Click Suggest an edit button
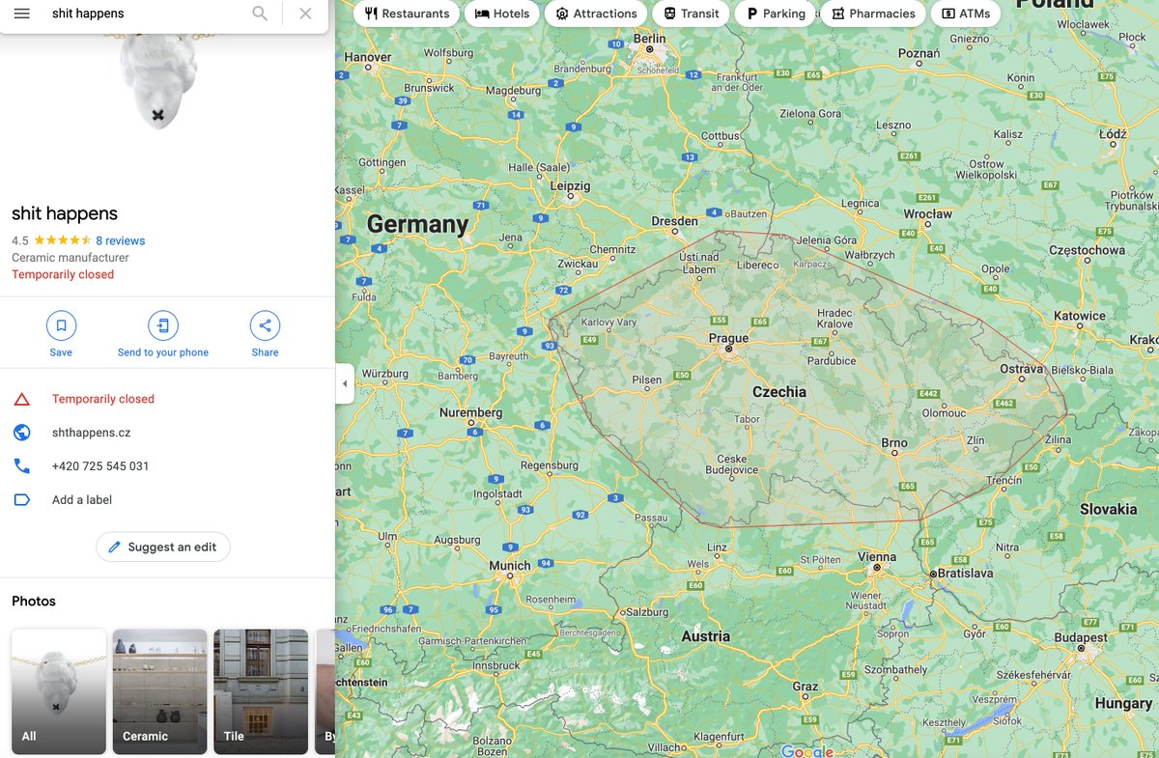The image size is (1159, 758). coord(163,547)
